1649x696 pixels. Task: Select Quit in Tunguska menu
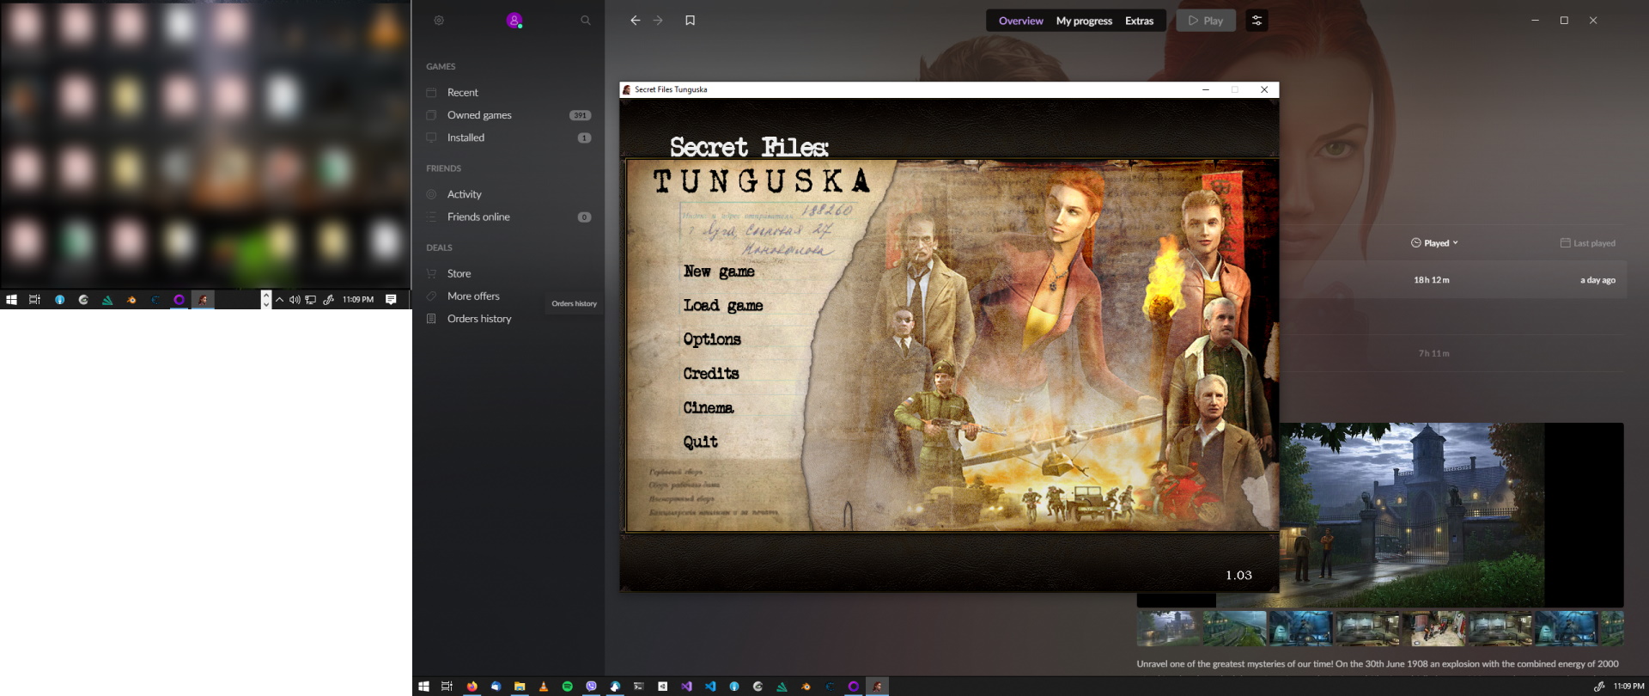pyautogui.click(x=700, y=442)
